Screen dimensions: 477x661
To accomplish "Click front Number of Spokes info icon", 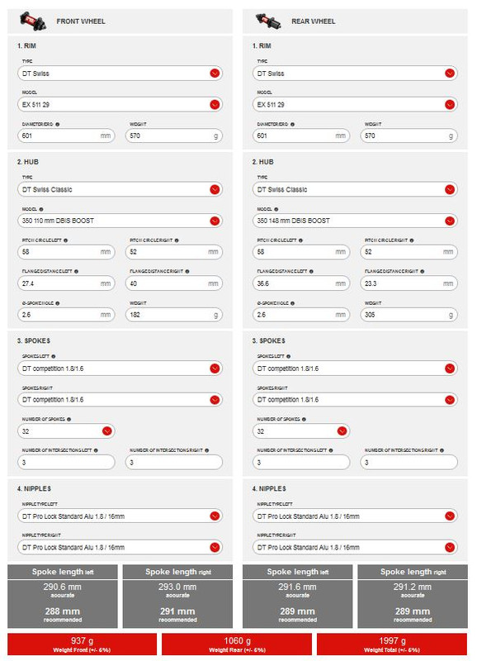I will (68, 419).
